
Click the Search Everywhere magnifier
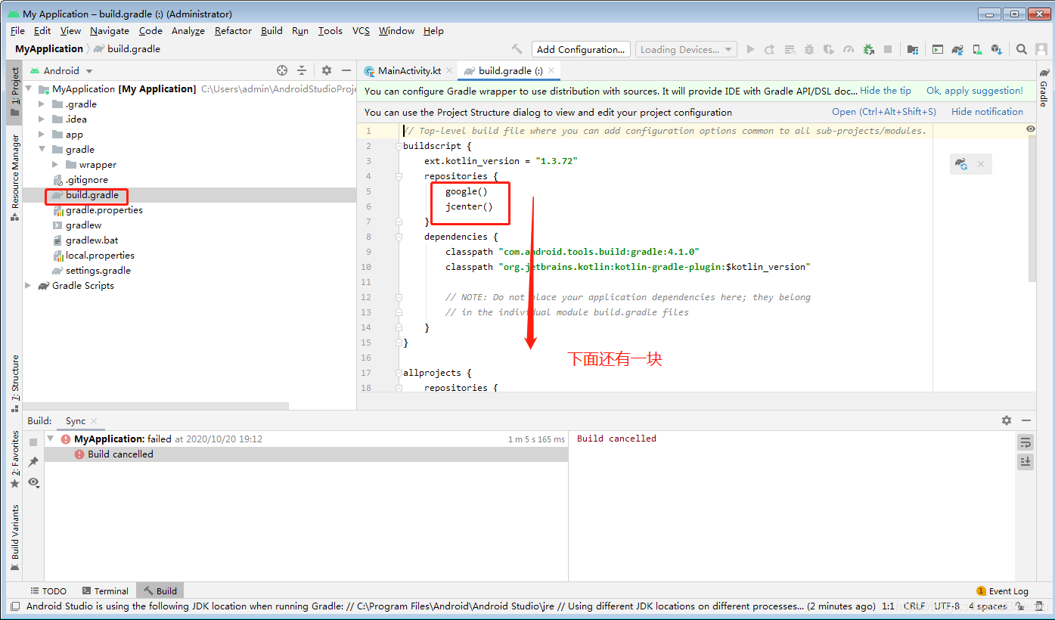tap(1022, 49)
